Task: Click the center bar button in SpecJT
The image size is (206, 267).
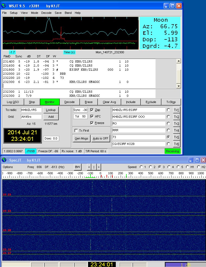Action: pyautogui.click(x=94, y=167)
